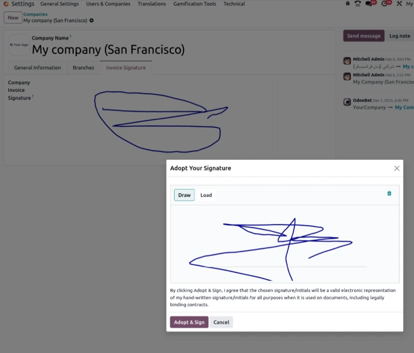Open the wrench and screwdriver tools icon

399,4
